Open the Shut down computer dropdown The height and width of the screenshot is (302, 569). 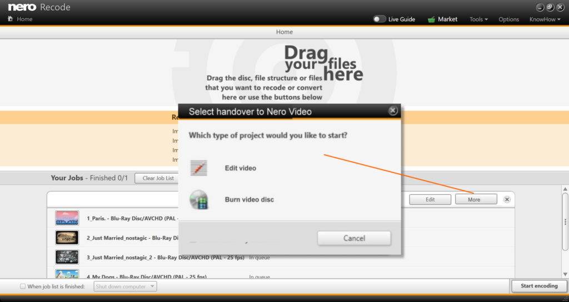click(125, 286)
